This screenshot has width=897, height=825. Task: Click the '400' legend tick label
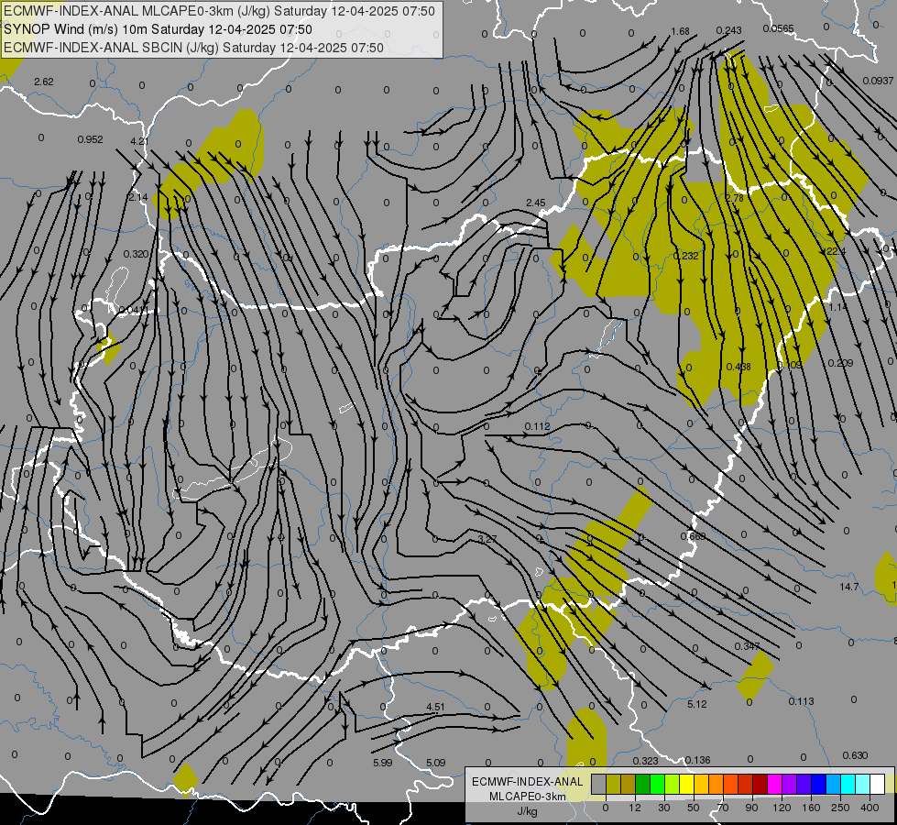870,808
